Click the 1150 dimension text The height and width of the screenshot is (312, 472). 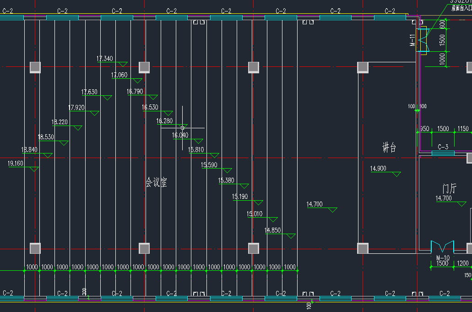coord(463,129)
